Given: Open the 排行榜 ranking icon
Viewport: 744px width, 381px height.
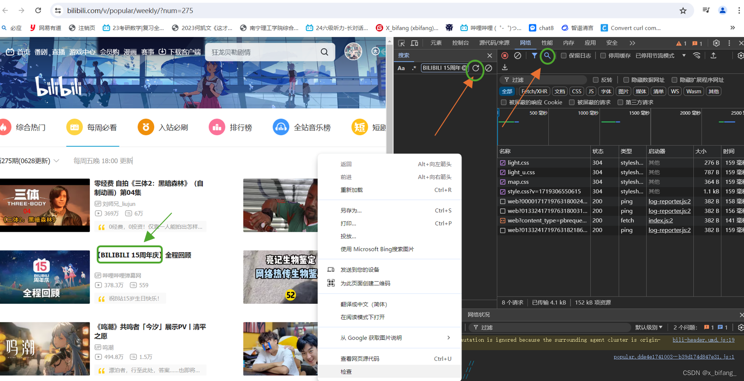Looking at the screenshot, I should 217,127.
